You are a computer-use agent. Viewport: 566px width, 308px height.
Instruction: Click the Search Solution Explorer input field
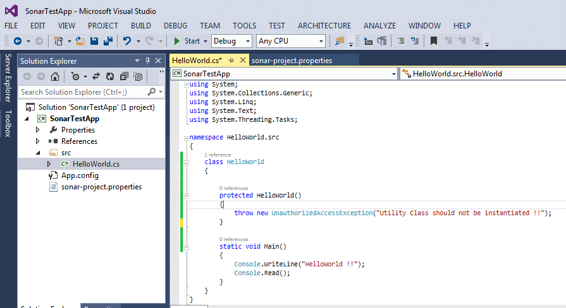pos(83,92)
